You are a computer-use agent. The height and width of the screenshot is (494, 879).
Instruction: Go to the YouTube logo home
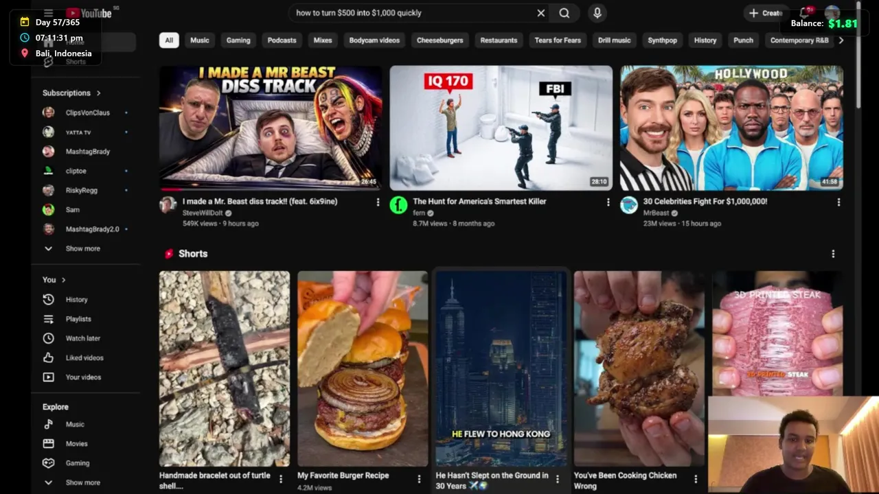click(89, 13)
